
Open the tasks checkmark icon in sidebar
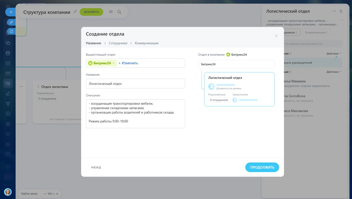click(x=8, y=63)
